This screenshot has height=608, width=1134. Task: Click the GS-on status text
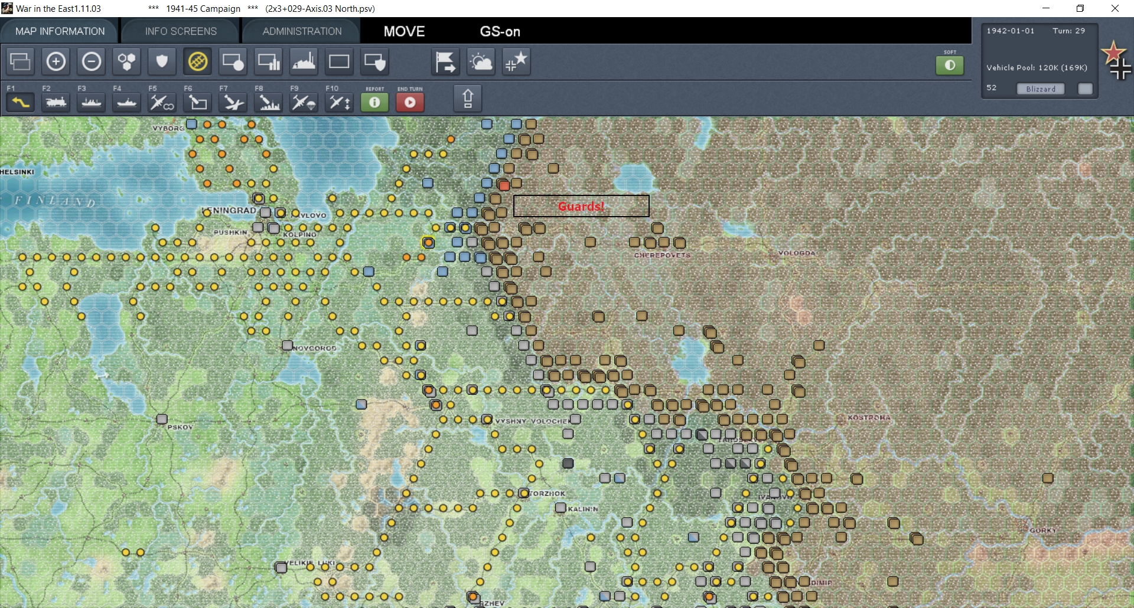pos(500,31)
